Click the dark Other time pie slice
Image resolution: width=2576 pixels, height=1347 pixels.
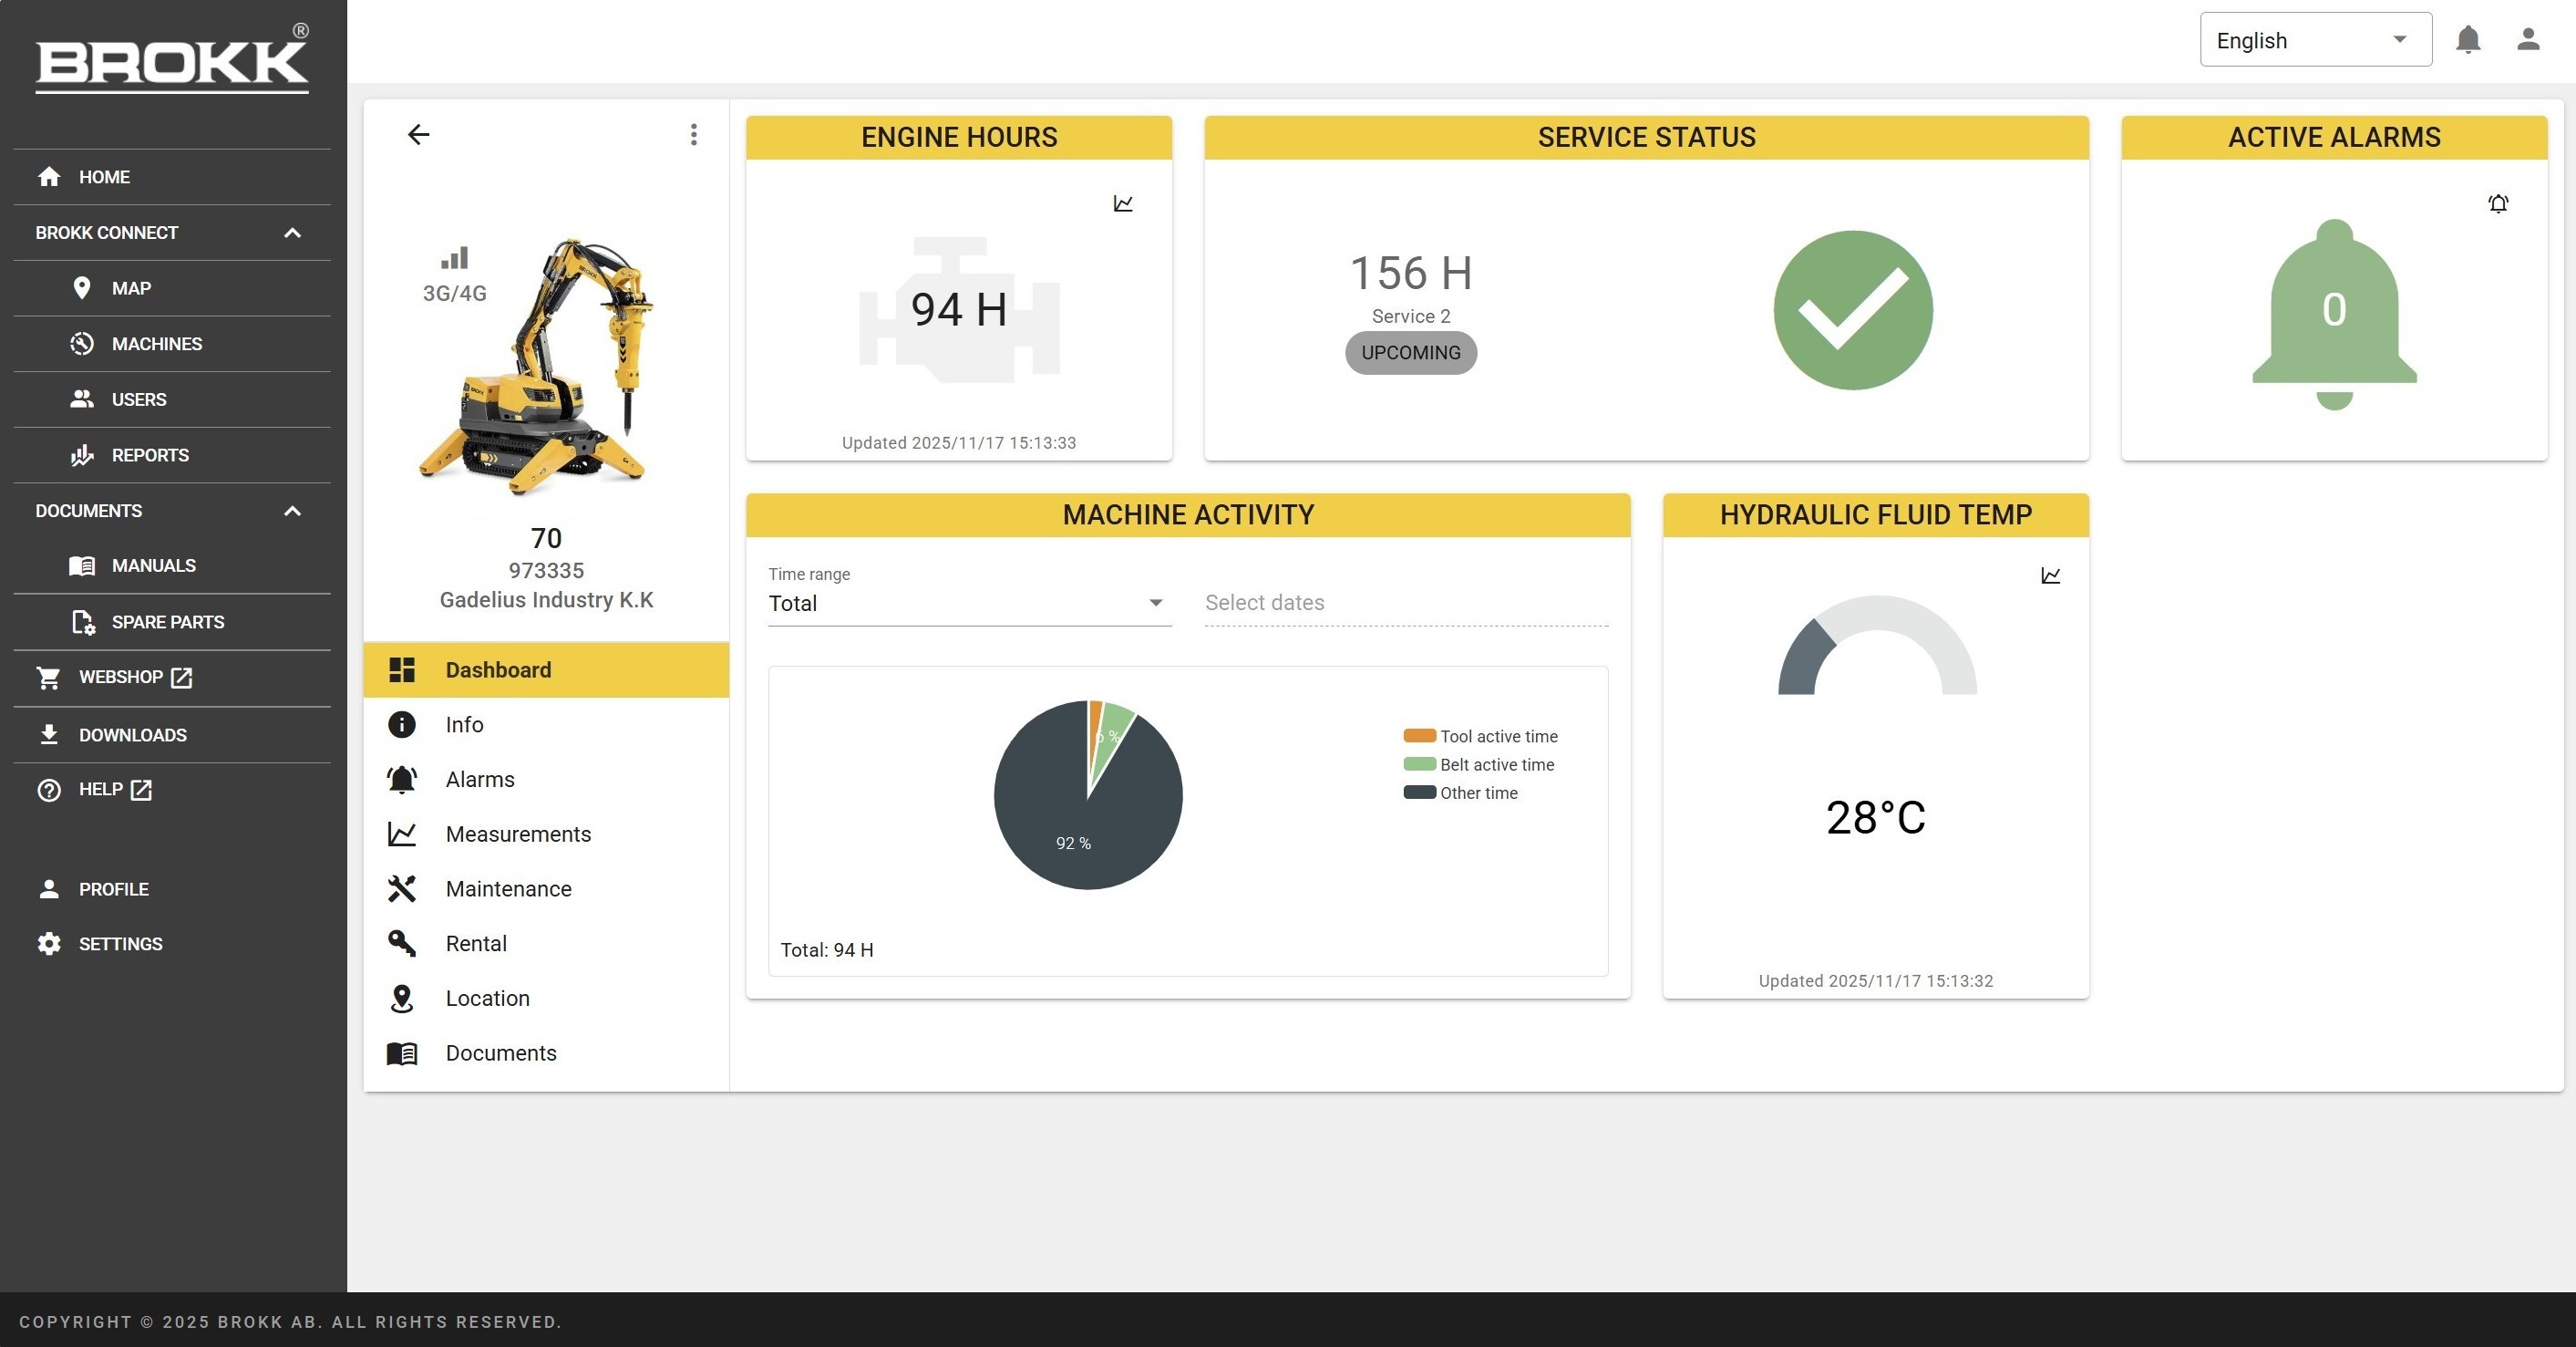(1060, 831)
